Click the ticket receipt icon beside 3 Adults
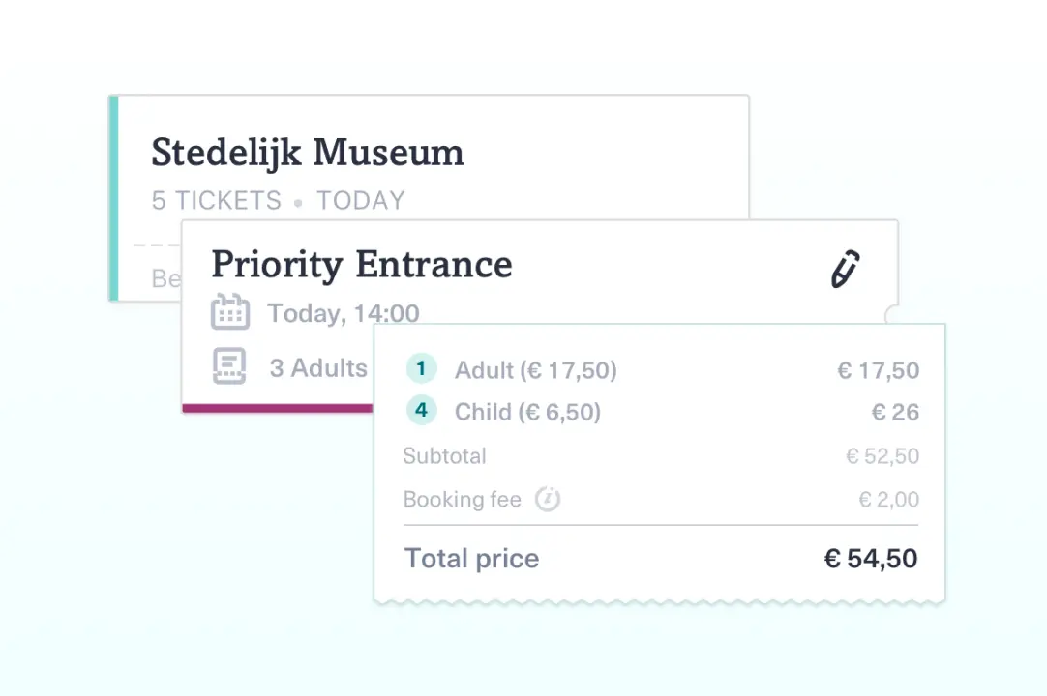The width and height of the screenshot is (1047, 696). 229,365
